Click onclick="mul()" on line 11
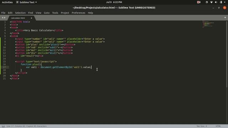 click(x=48, y=50)
